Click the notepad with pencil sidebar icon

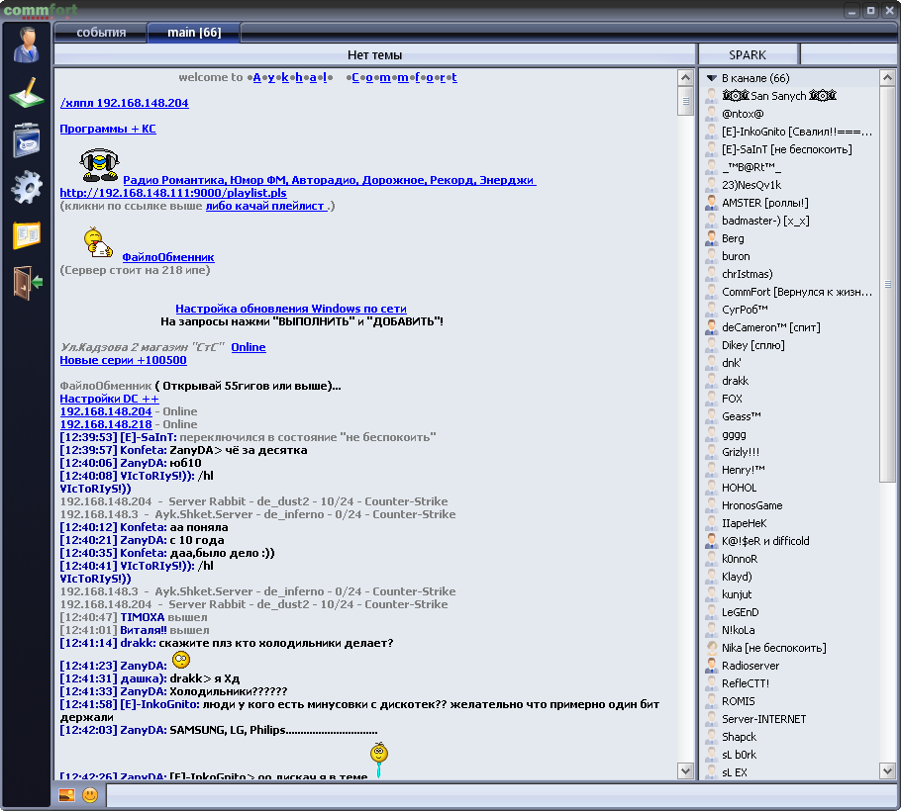tap(27, 93)
